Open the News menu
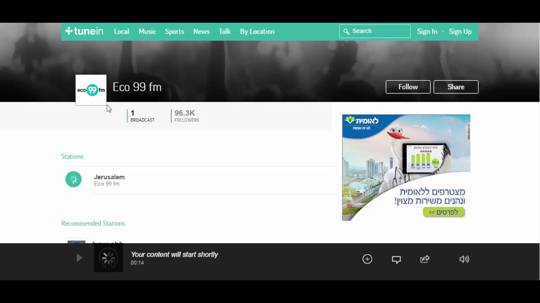This screenshot has width=540, height=303. (x=201, y=32)
